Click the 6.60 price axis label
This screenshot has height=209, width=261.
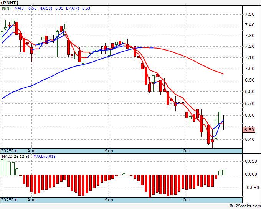click(x=250, y=115)
